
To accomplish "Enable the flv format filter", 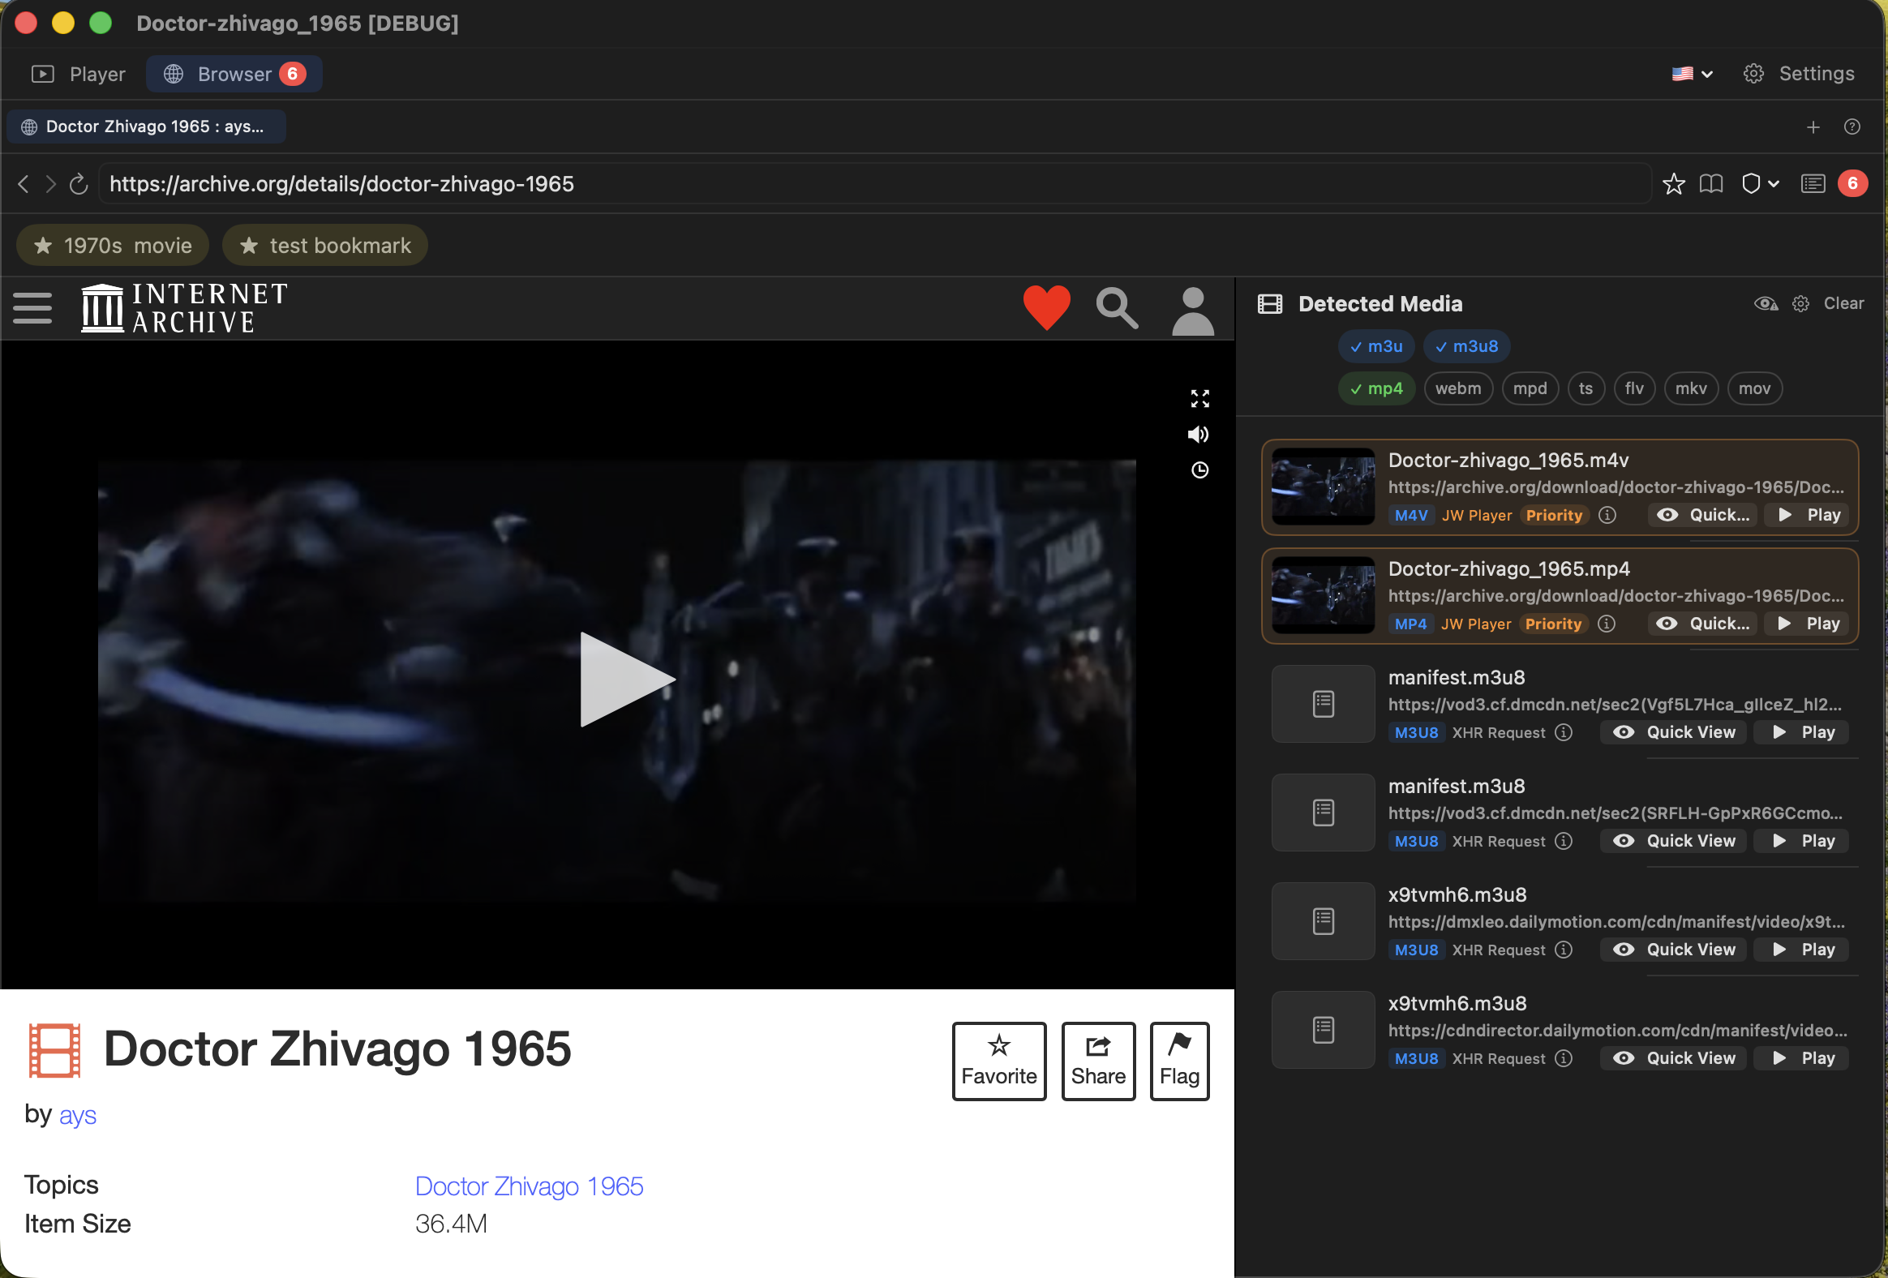I will (1633, 388).
